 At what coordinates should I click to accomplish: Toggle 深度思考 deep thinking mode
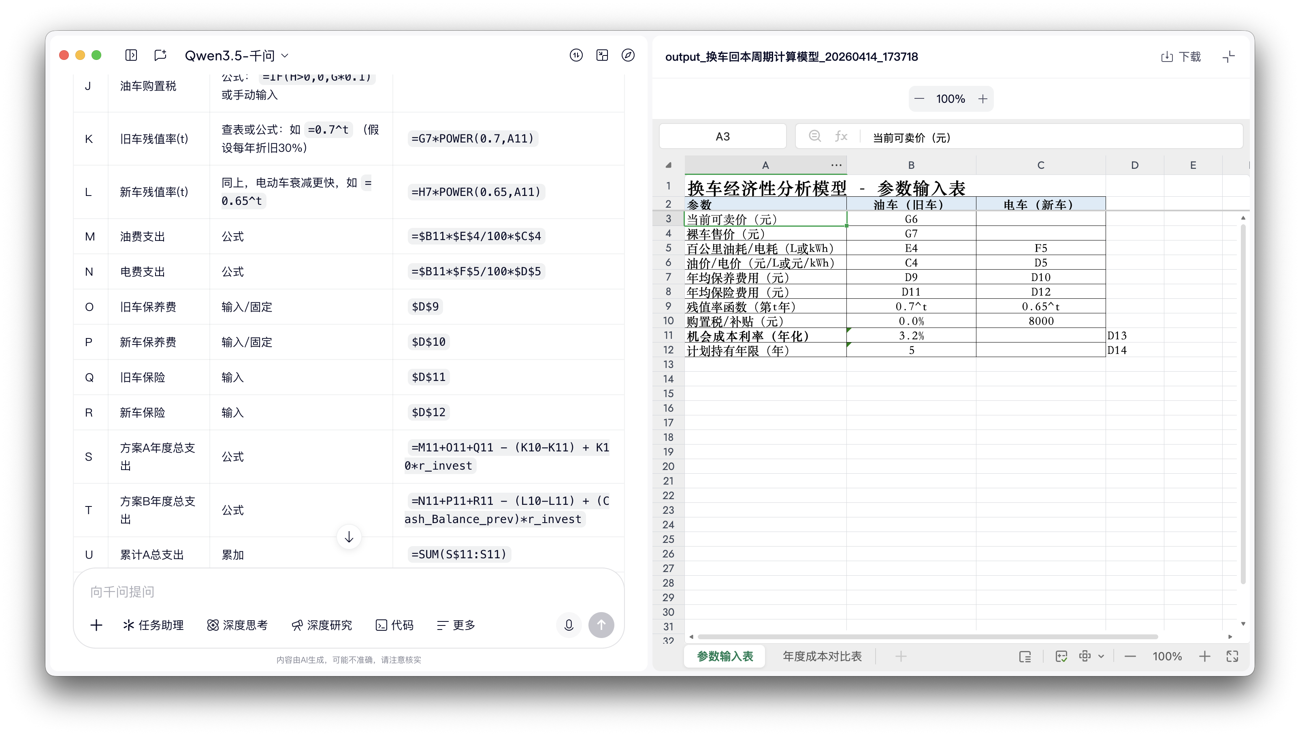[237, 625]
